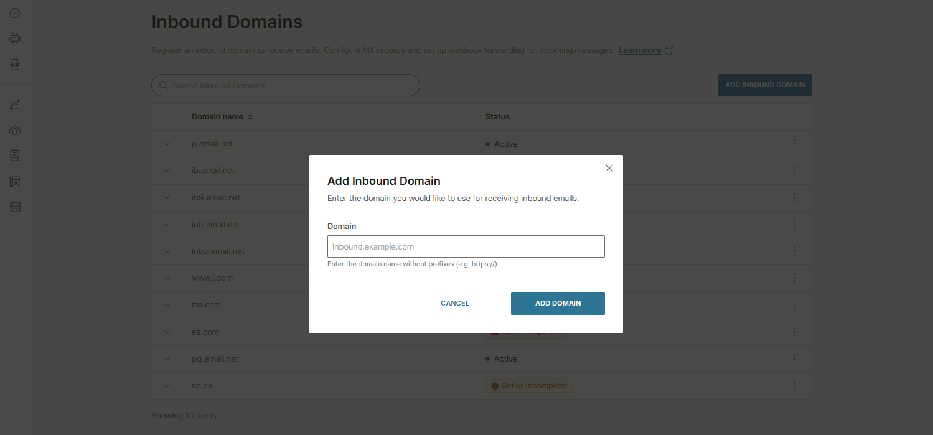Click the external link icon beside Learn more
This screenshot has width=933, height=435.
coord(668,50)
